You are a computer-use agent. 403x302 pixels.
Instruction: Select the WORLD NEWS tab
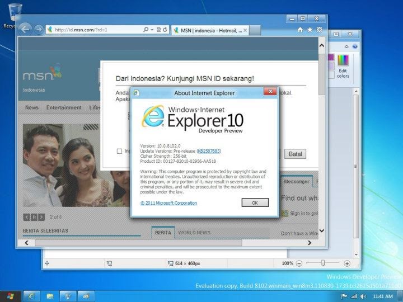click(x=194, y=233)
